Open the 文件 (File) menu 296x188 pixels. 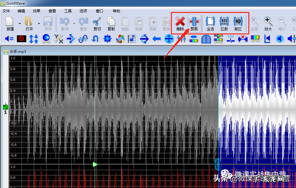(x=6, y=11)
